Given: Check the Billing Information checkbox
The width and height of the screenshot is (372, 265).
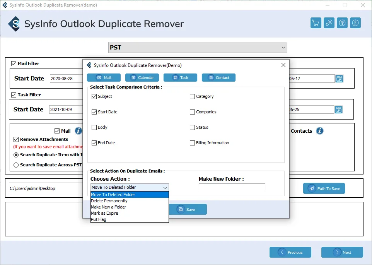Looking at the screenshot, I should (x=192, y=143).
